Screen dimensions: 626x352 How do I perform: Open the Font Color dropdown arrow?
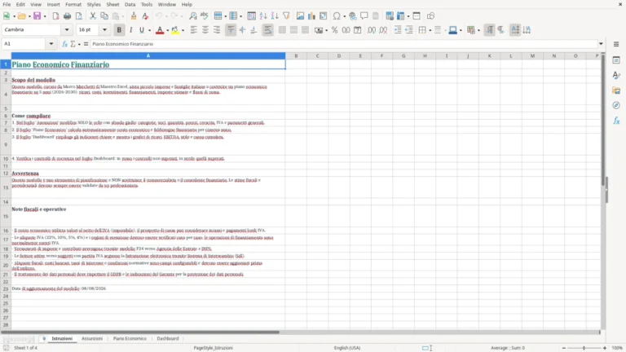167,30
